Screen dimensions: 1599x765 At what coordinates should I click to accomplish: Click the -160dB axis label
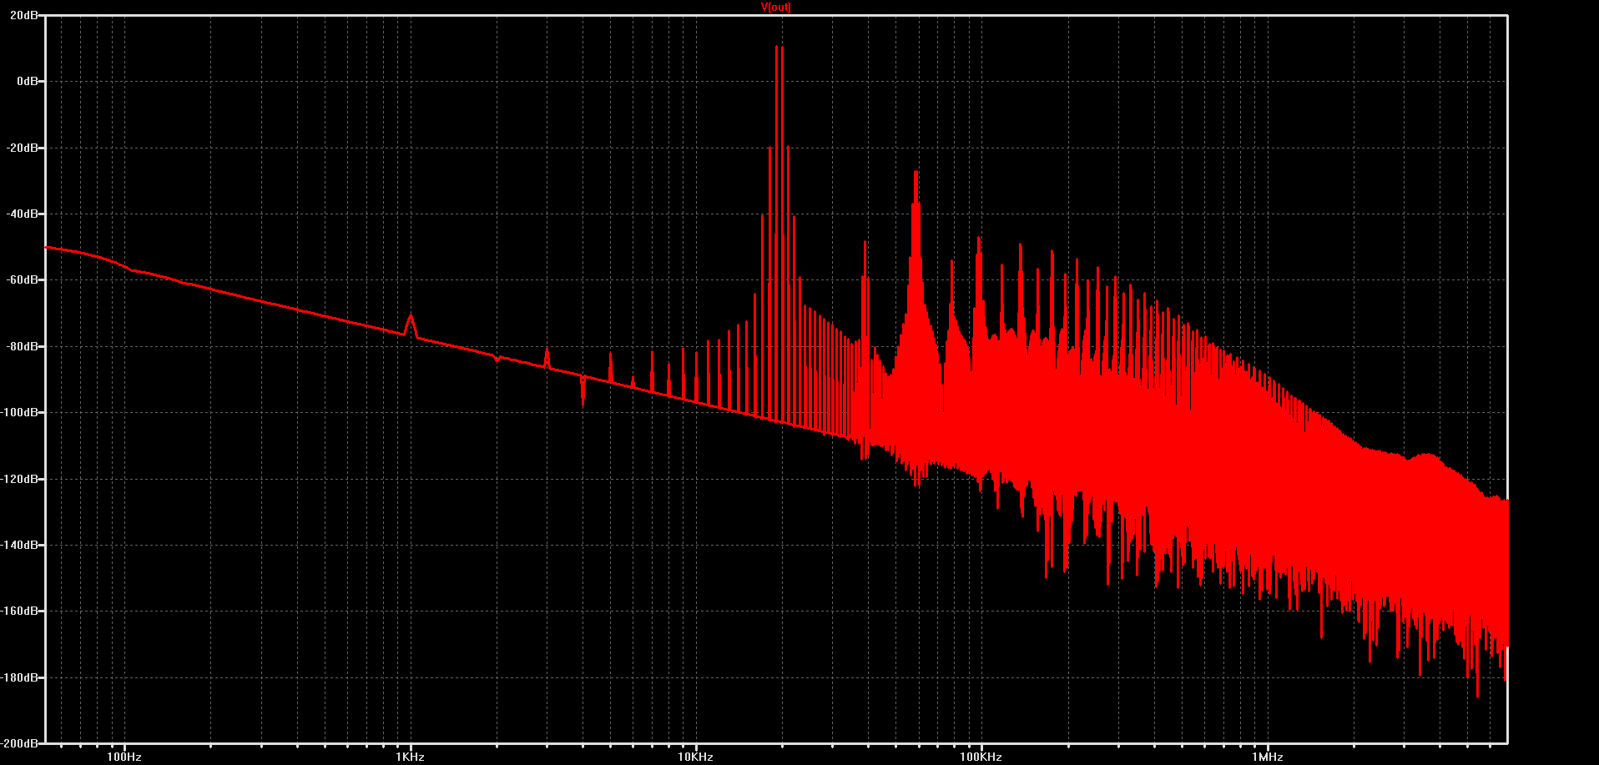point(20,611)
